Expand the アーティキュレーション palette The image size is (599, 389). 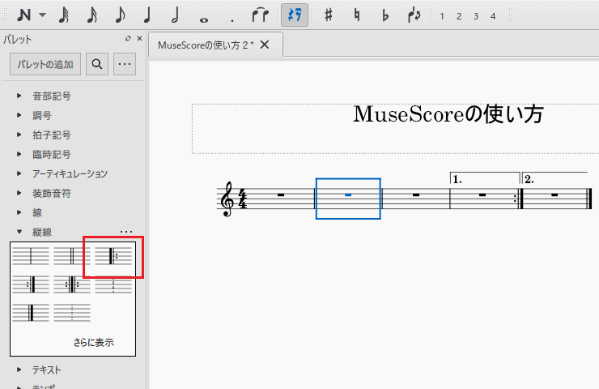(19, 173)
